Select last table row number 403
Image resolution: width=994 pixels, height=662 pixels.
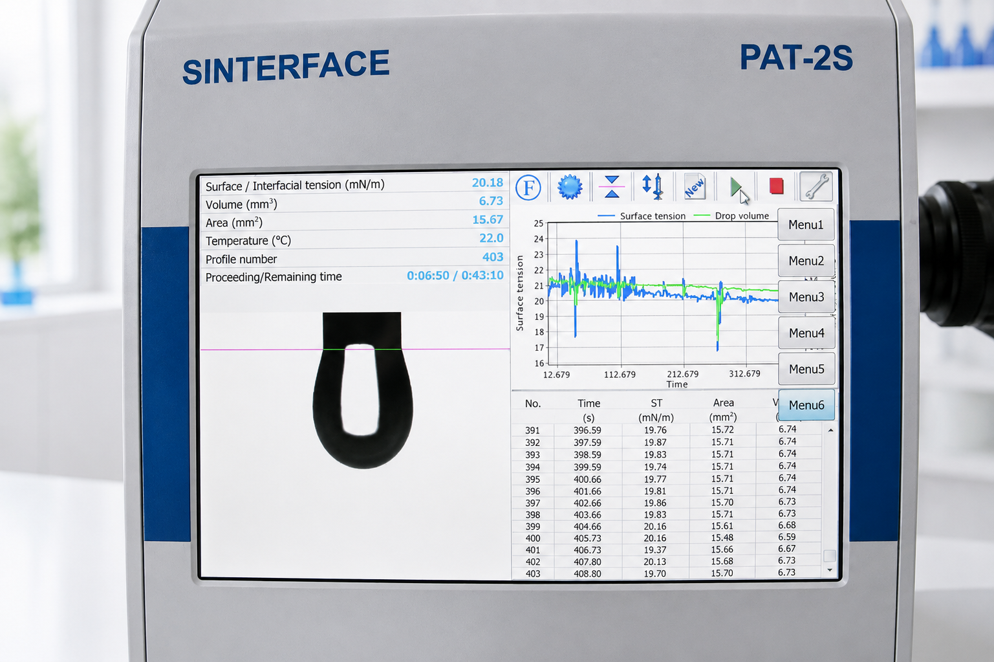pos(532,574)
